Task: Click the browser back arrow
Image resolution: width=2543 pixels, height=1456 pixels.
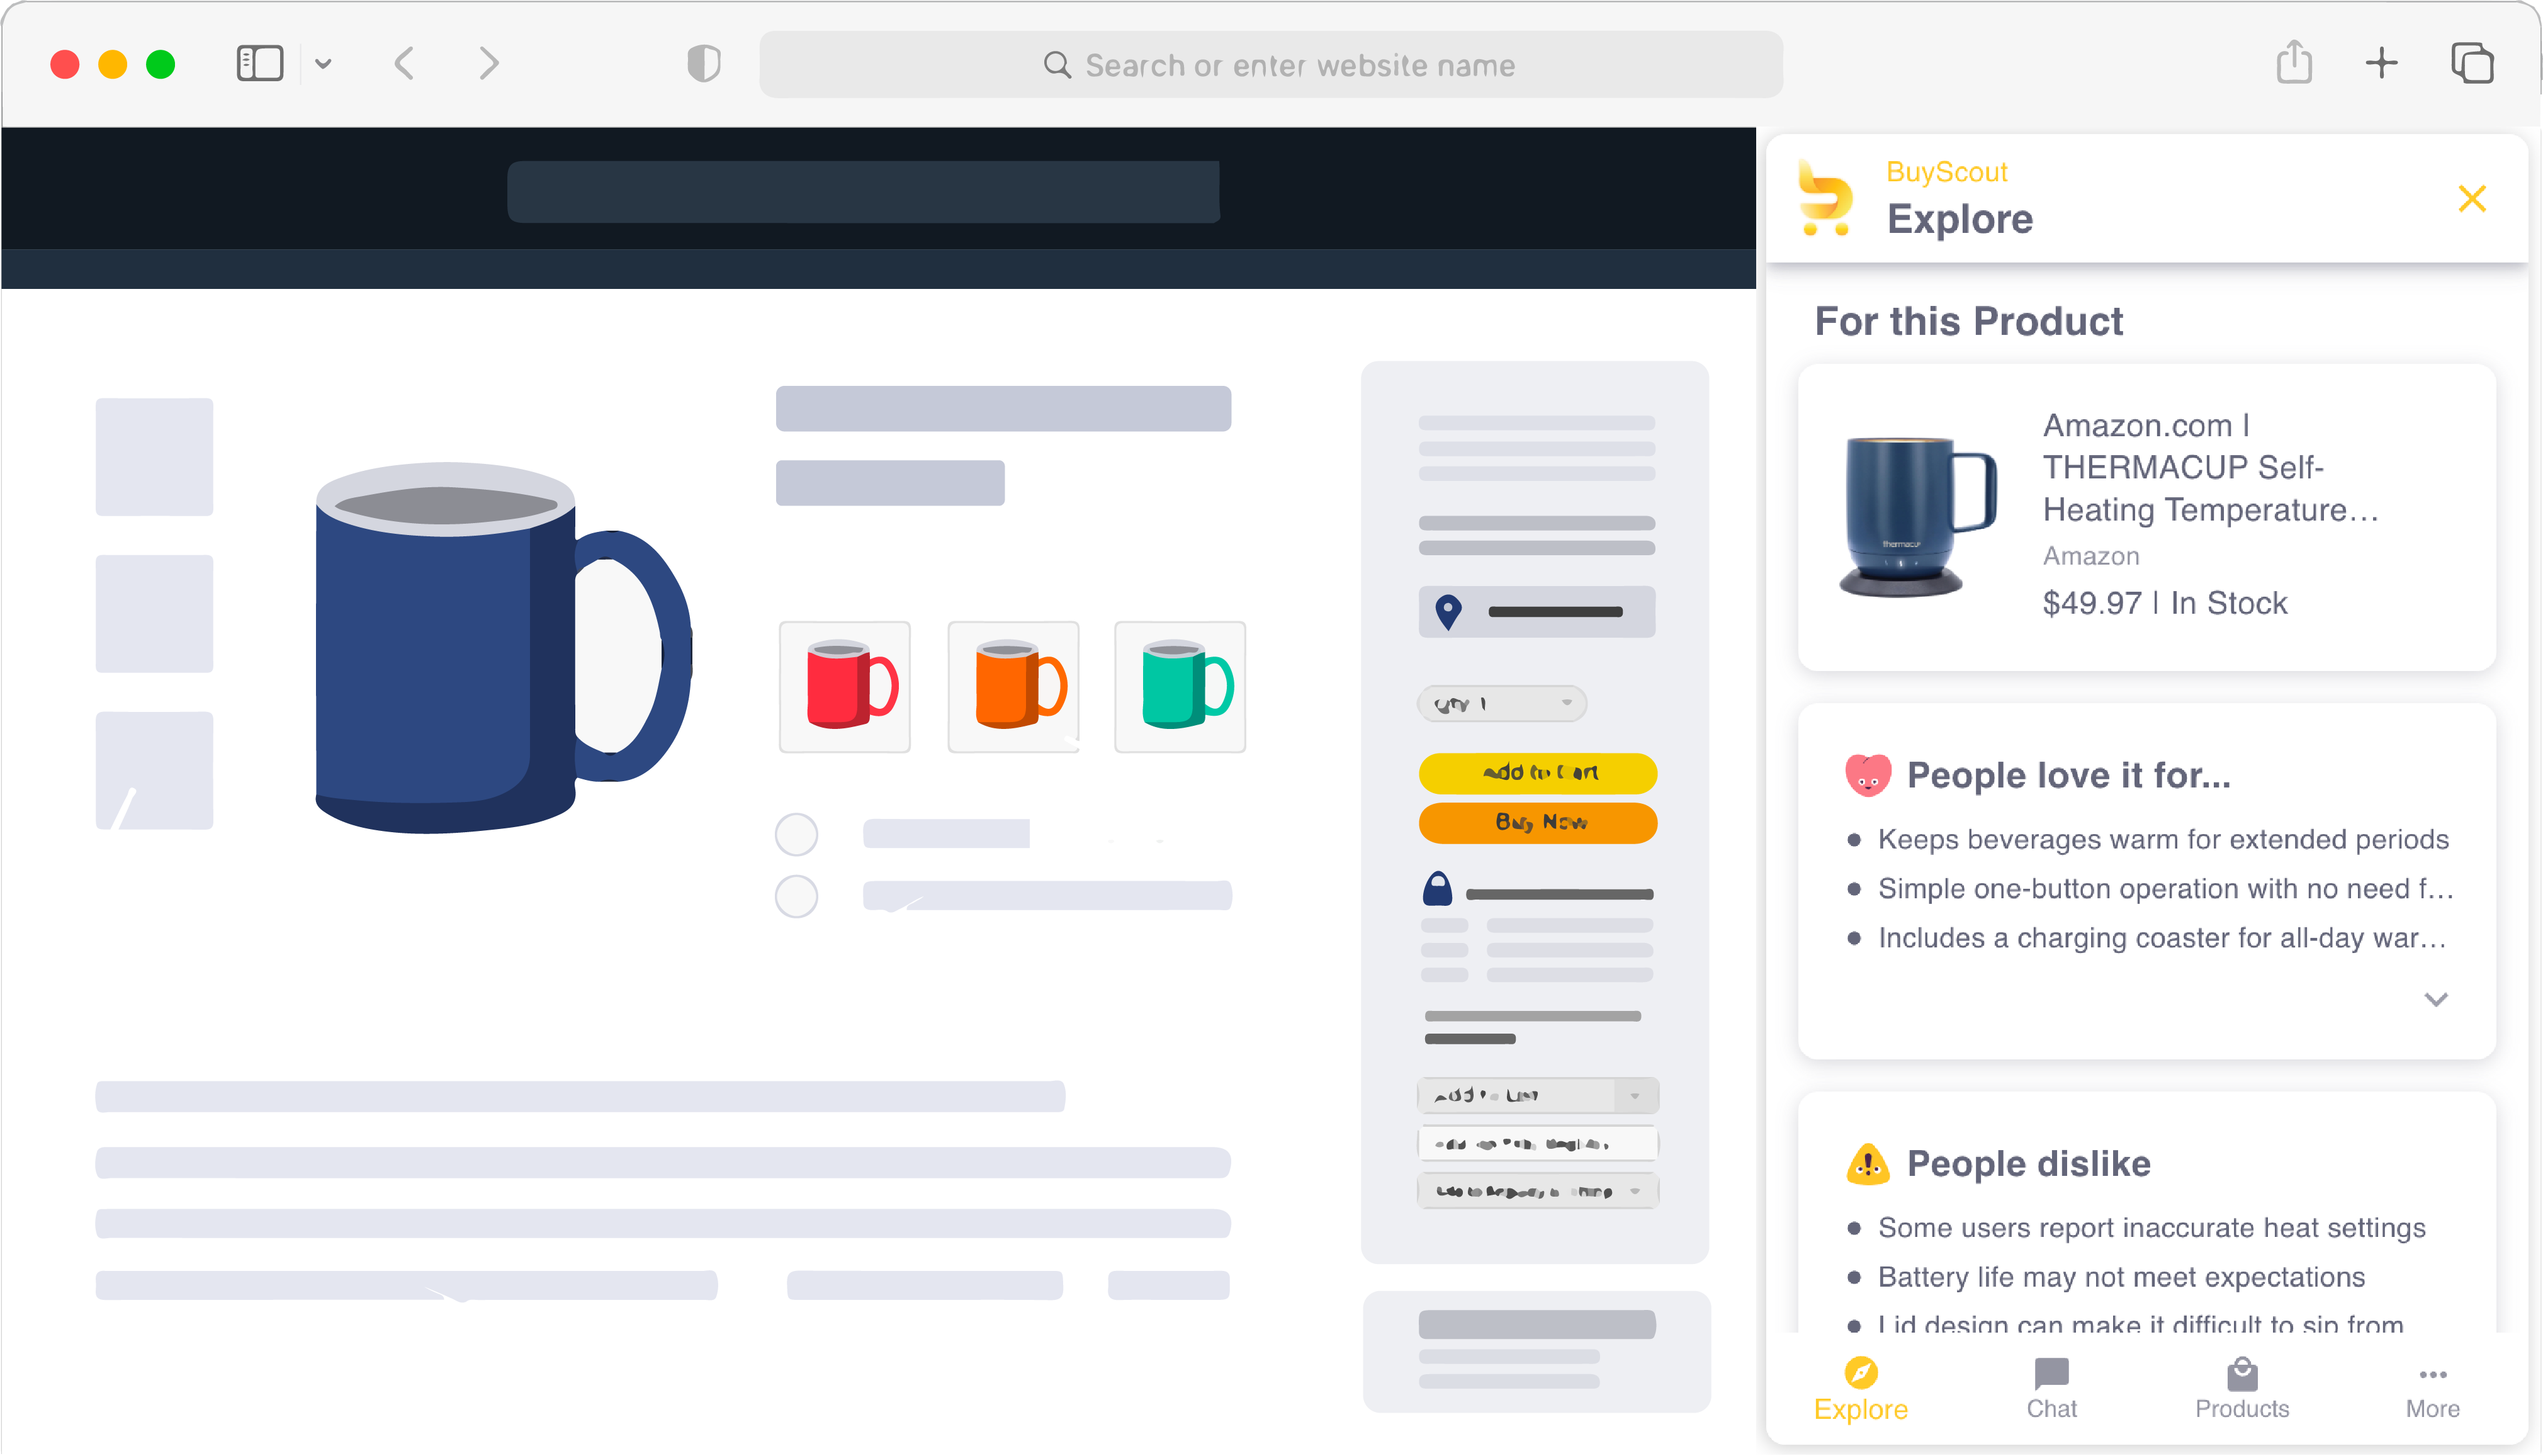Action: [x=404, y=64]
